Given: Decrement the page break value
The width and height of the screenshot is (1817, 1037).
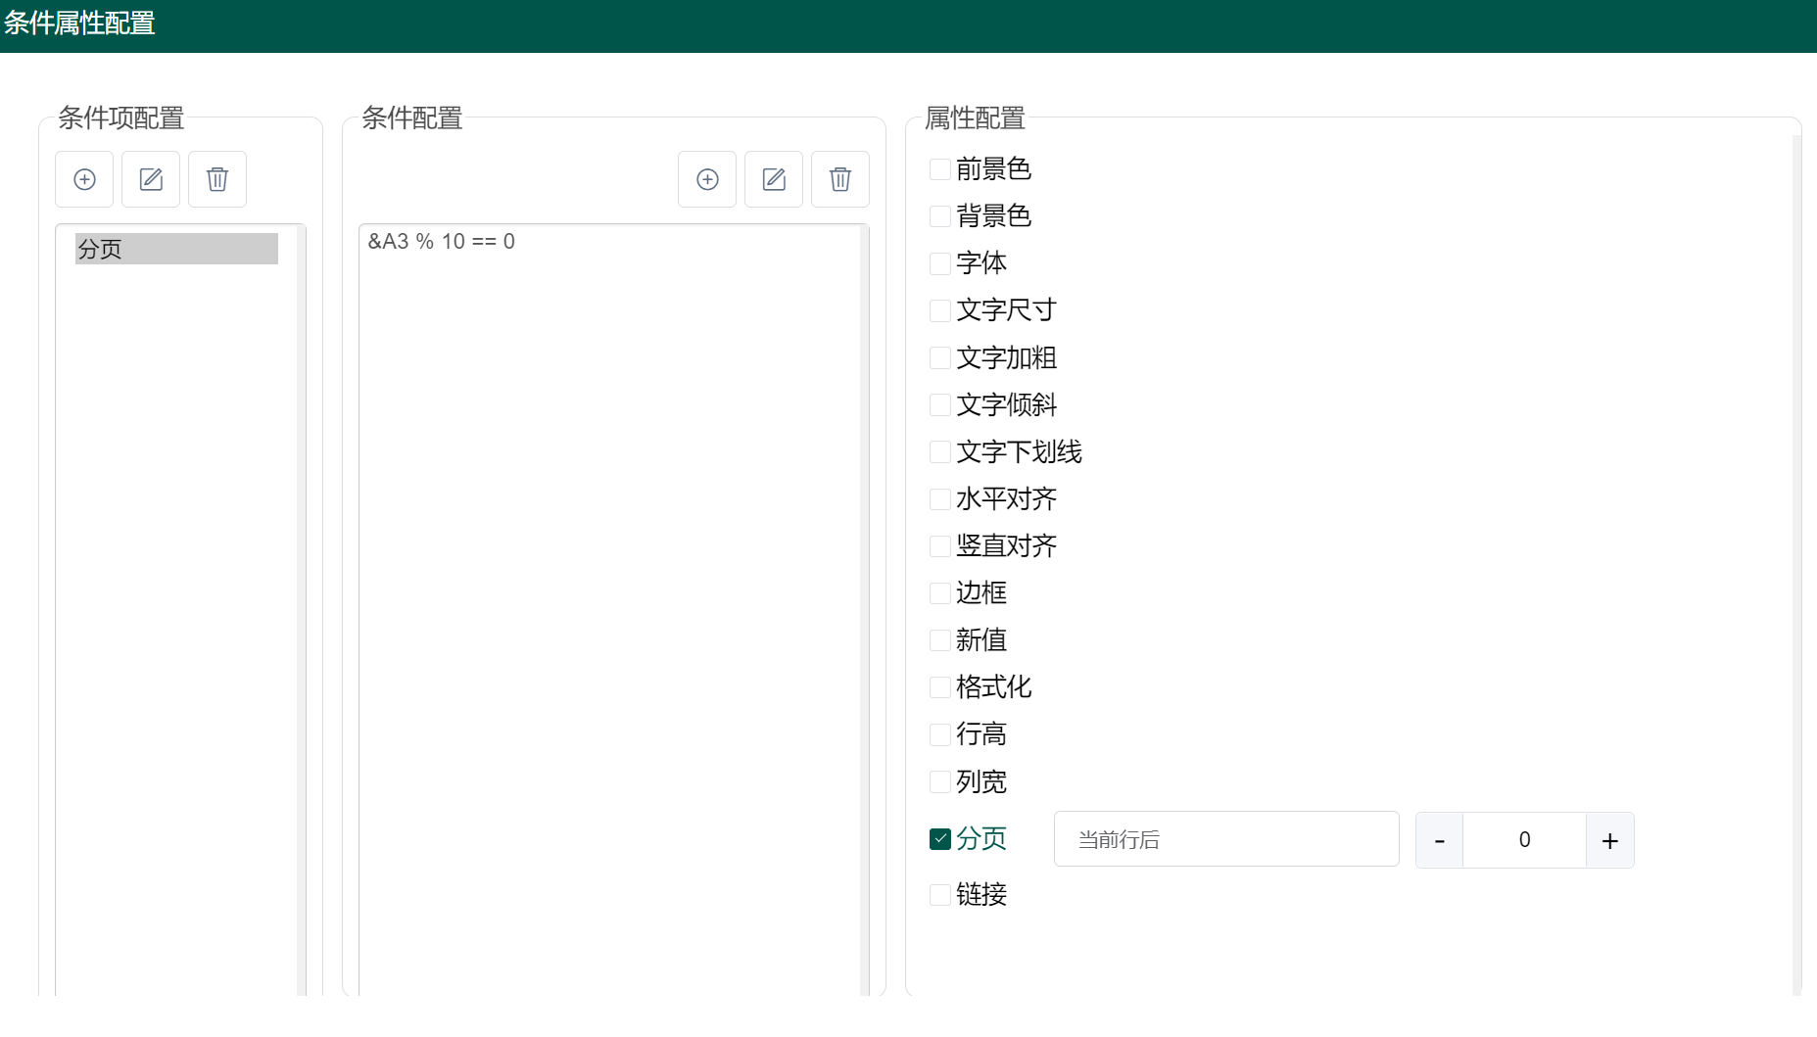Looking at the screenshot, I should [x=1438, y=839].
